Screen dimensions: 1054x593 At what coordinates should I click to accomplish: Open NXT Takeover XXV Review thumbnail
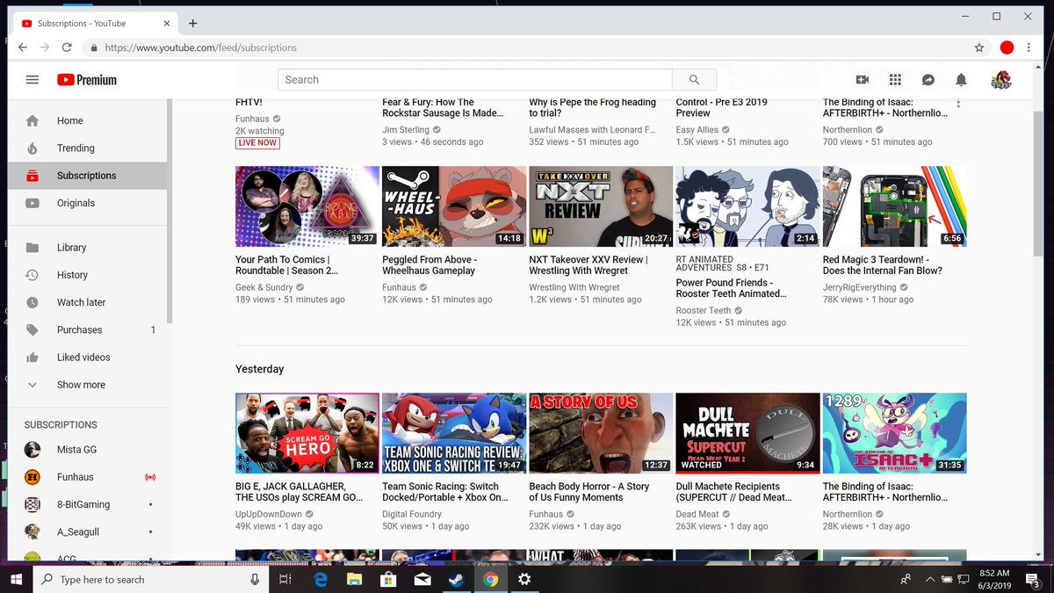point(601,206)
